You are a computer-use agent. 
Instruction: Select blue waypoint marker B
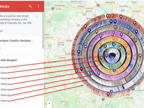99,50
